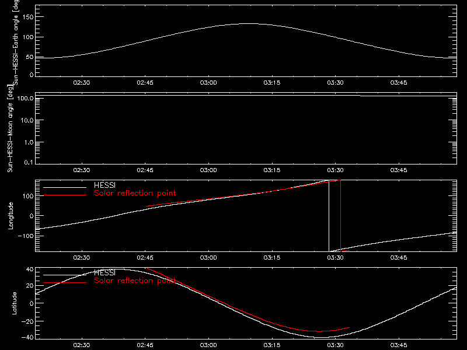Viewport: 467px width, 350px height.
Task: Select the 100.0 tick label in Moon angle plot
Action: [25, 98]
